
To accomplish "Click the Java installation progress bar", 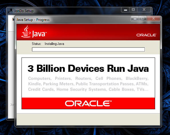I will click(x=88, y=49).
